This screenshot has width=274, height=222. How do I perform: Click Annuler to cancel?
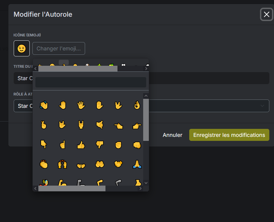(x=173, y=135)
